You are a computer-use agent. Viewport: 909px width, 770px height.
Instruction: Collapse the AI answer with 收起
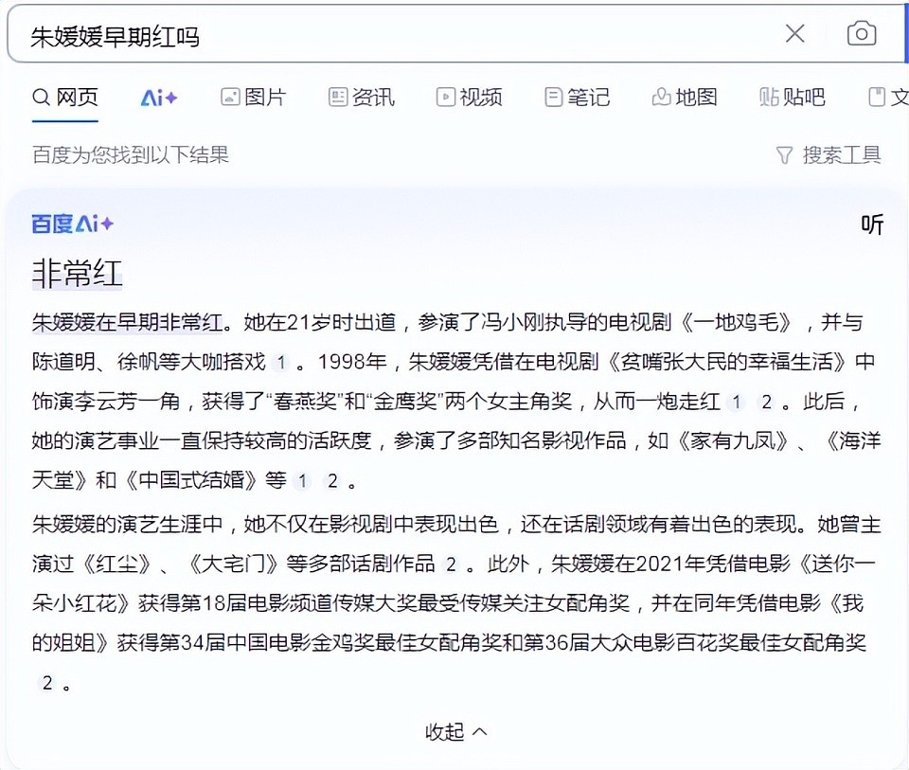456,732
